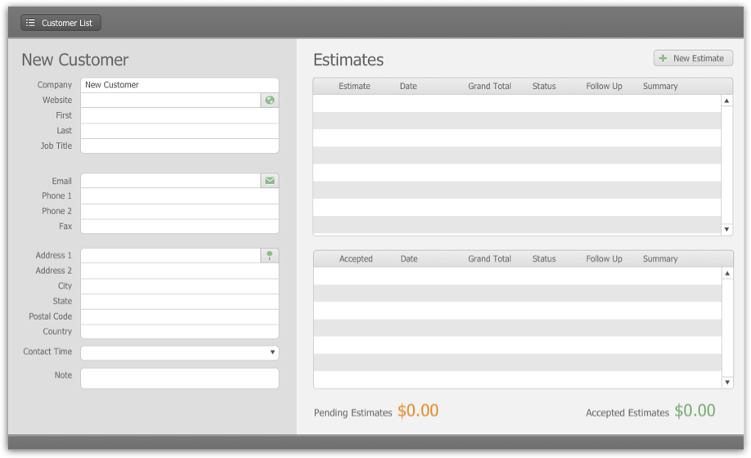Click Follow Up header in Estimates table
Viewport: 751px width, 458px height.
click(604, 86)
